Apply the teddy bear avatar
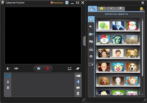 (132, 53)
